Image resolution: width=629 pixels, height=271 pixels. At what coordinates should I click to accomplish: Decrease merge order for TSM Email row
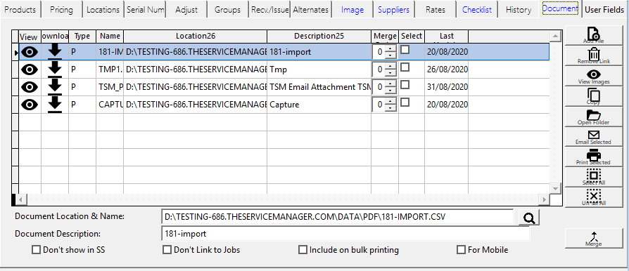click(x=390, y=90)
